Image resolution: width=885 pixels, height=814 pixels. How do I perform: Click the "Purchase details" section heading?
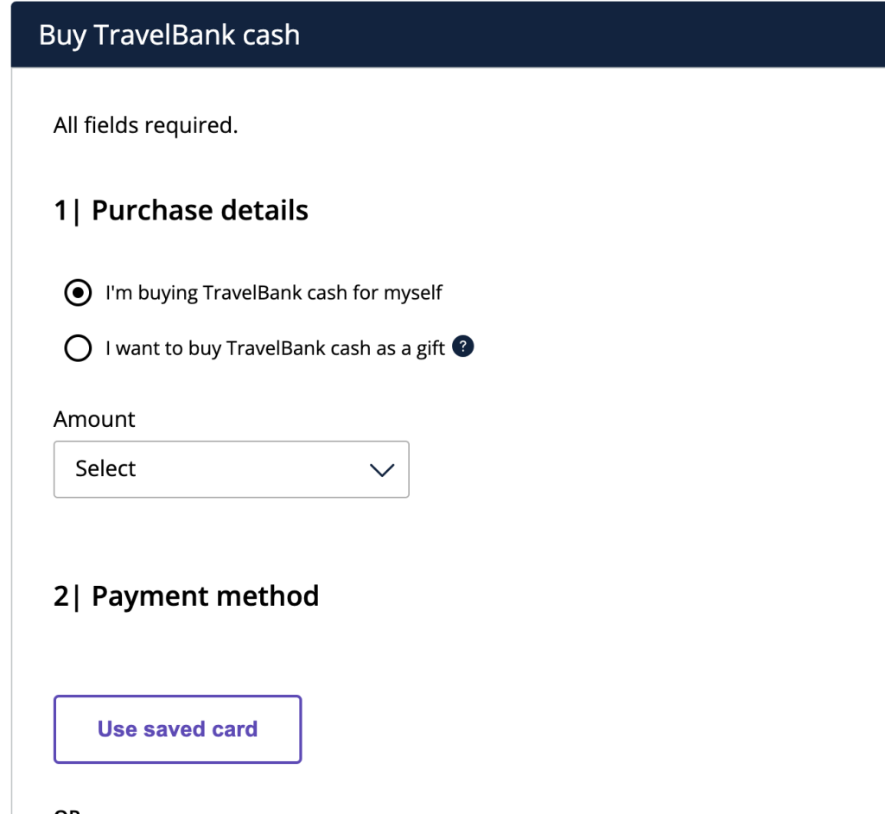(x=200, y=211)
